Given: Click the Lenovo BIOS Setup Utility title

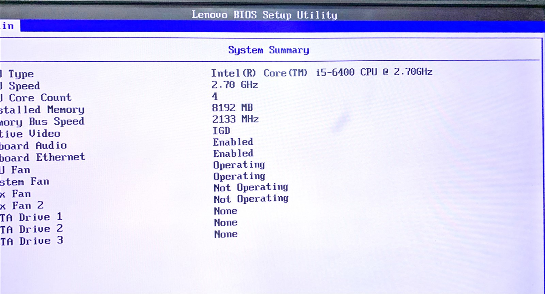Looking at the screenshot, I should 264,15.
